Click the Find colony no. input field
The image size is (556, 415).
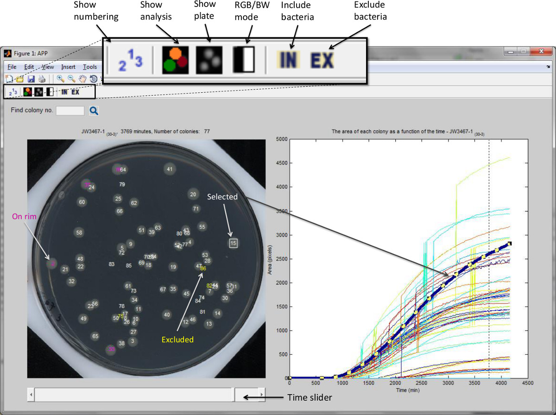(x=70, y=111)
